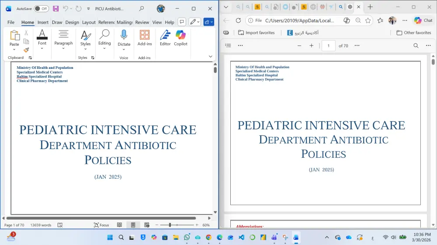Click Import favorites in bookmarks bar
437x245 pixels.
point(256,33)
